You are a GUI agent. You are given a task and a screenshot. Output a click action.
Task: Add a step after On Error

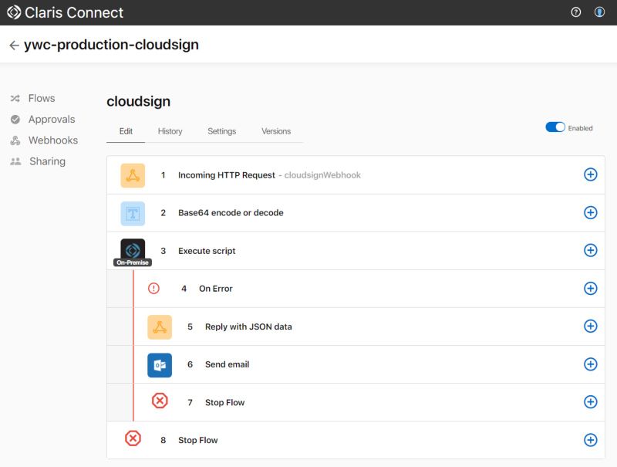click(590, 288)
